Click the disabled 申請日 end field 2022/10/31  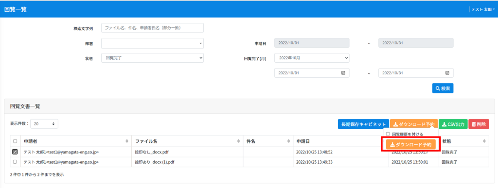tap(416, 43)
